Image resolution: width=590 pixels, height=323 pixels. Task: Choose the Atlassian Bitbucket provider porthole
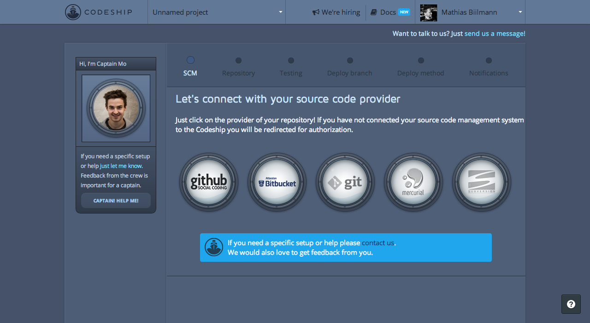click(x=277, y=182)
